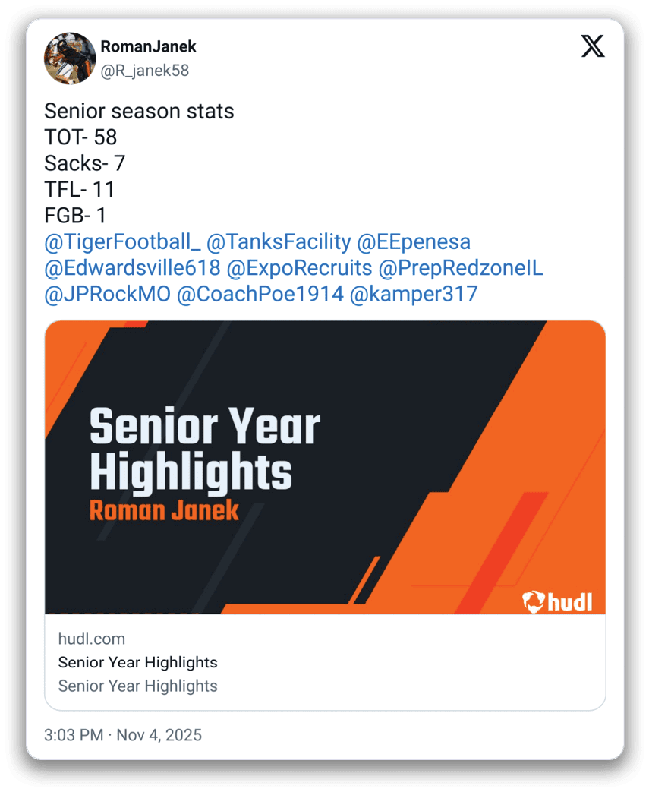This screenshot has height=792, width=649.
Task: Open the Senior Year Highlights thumbnail
Action: pyautogui.click(x=325, y=466)
